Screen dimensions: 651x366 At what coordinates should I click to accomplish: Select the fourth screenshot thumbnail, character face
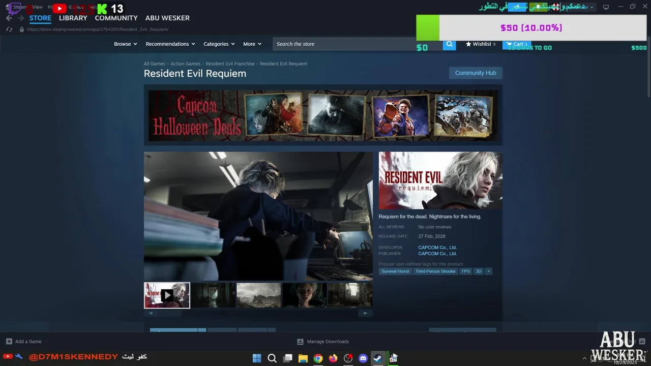[x=304, y=295]
